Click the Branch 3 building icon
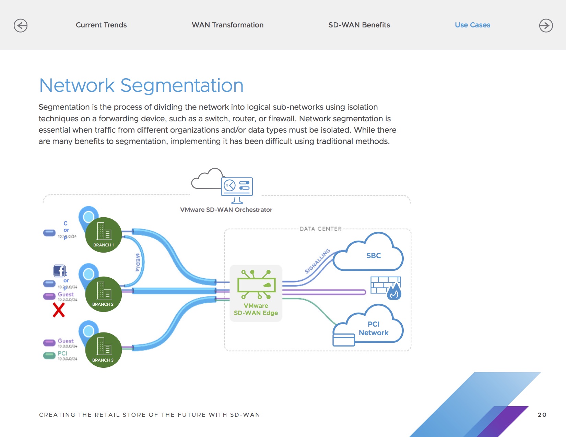The image size is (566, 437). tap(104, 350)
